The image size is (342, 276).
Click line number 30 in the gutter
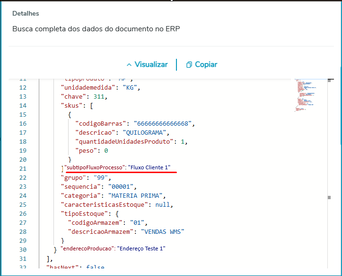23,250
